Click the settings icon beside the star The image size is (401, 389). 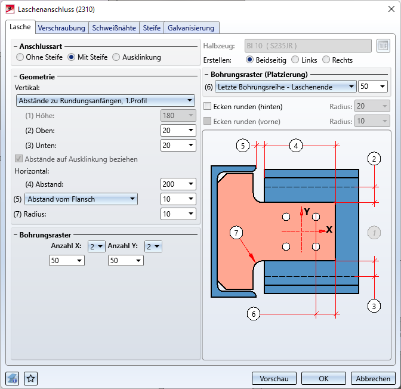pos(13,378)
